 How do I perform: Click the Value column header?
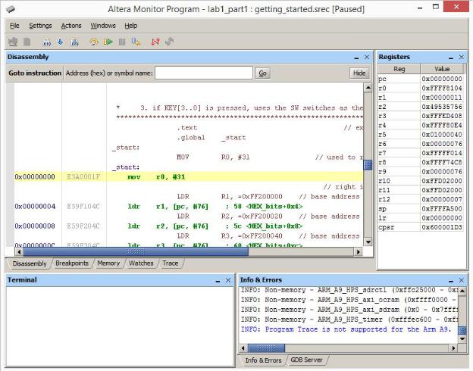tap(442, 69)
